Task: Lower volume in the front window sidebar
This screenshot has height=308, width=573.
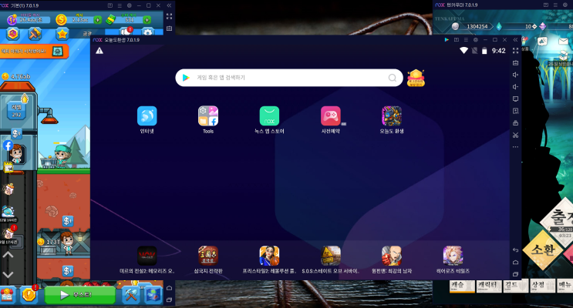Action: click(x=516, y=87)
